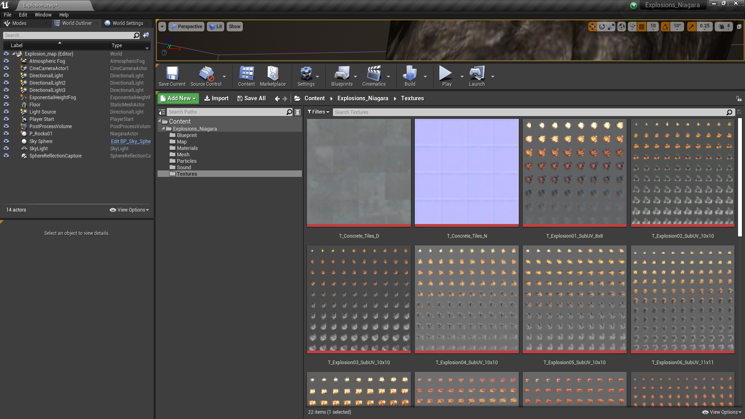Toggle grid snapping in viewport
Image resolution: width=745 pixels, height=419 pixels.
641,26
